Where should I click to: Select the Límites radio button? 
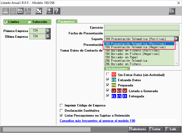coord(5,22)
